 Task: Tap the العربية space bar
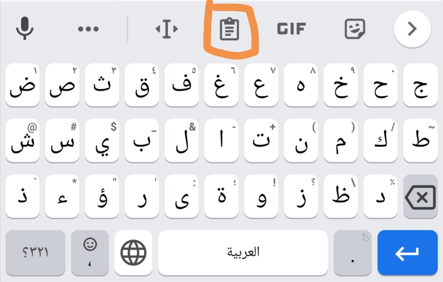(x=243, y=252)
